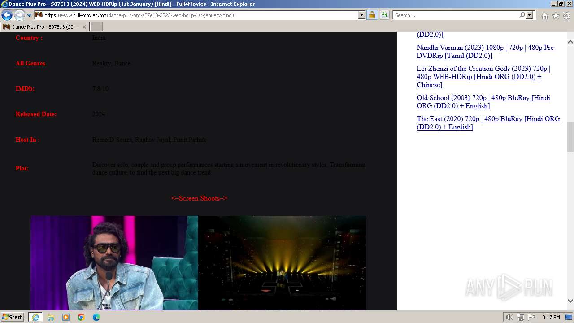Expand the address bar autocomplete dropdown
This screenshot has width=574, height=323.
coord(362,15)
